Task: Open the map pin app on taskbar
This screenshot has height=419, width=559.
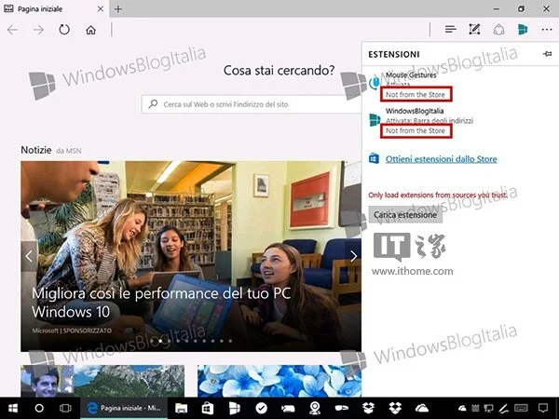Action: pyautogui.click(x=315, y=408)
